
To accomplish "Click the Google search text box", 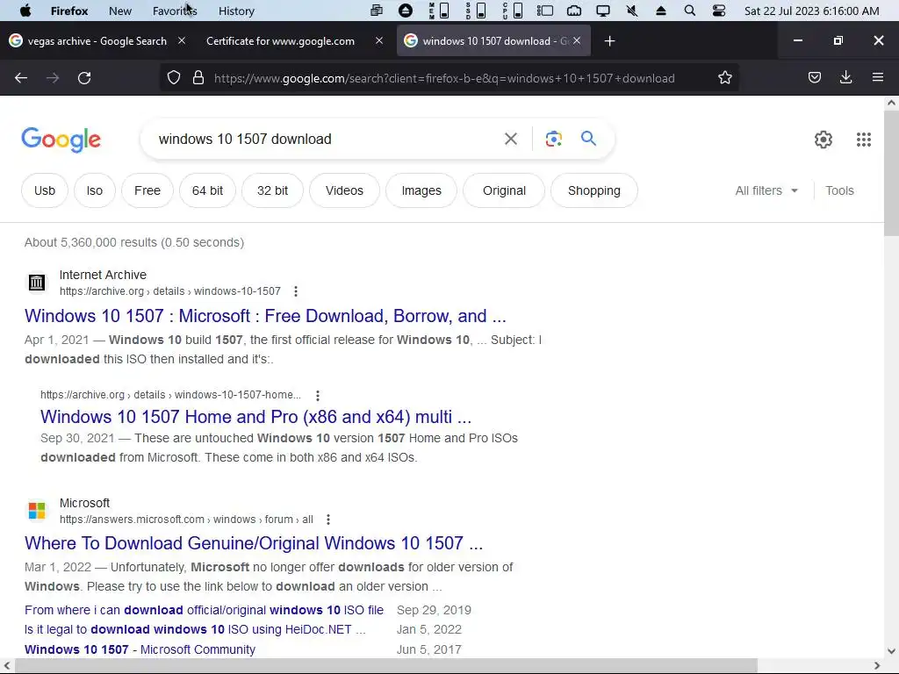I will tap(324, 139).
